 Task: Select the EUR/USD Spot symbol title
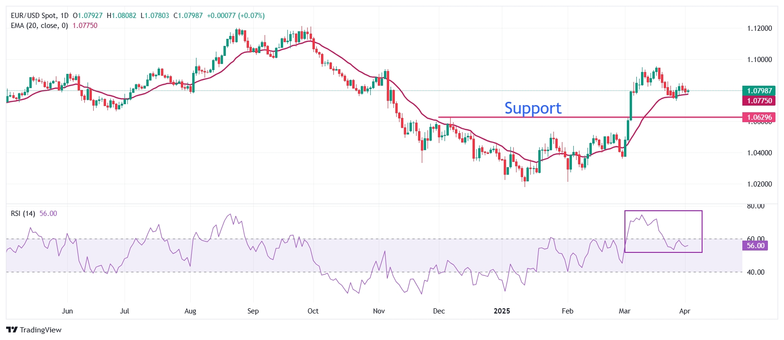click(x=33, y=16)
